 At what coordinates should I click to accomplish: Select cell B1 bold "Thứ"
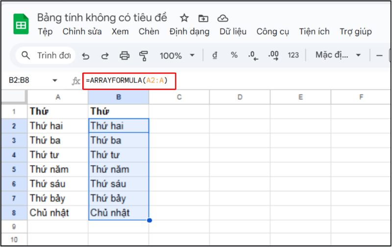click(x=119, y=112)
